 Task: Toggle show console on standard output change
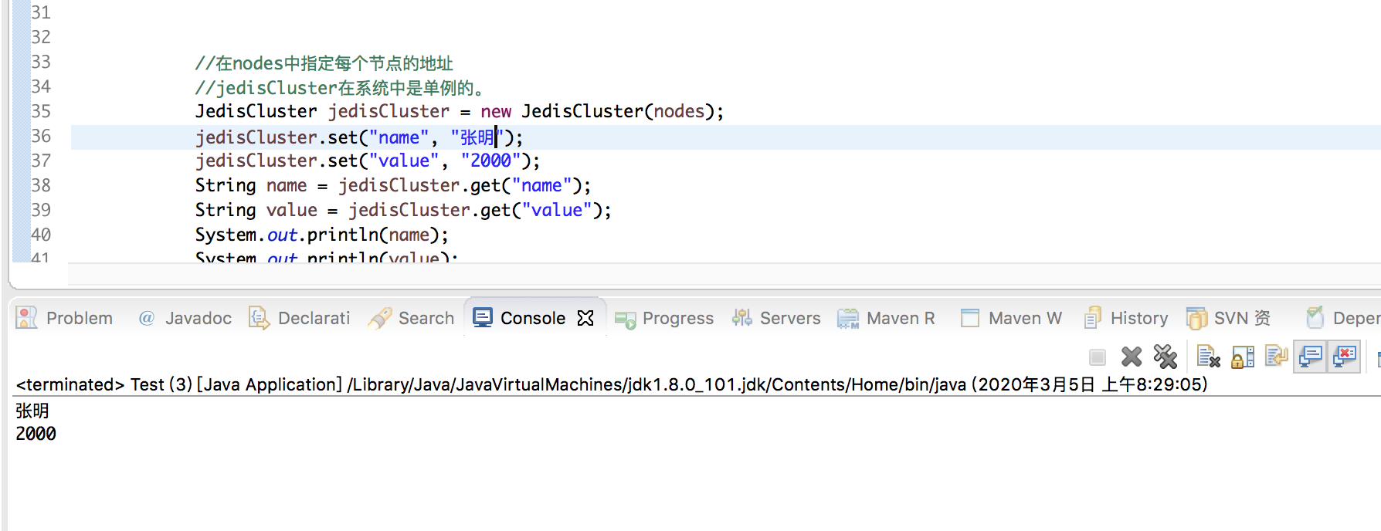1311,357
